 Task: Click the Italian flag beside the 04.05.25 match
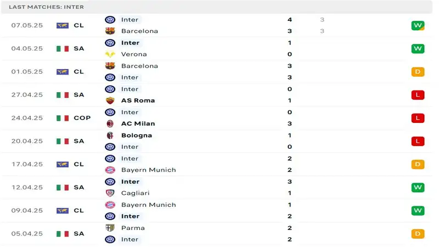point(62,49)
